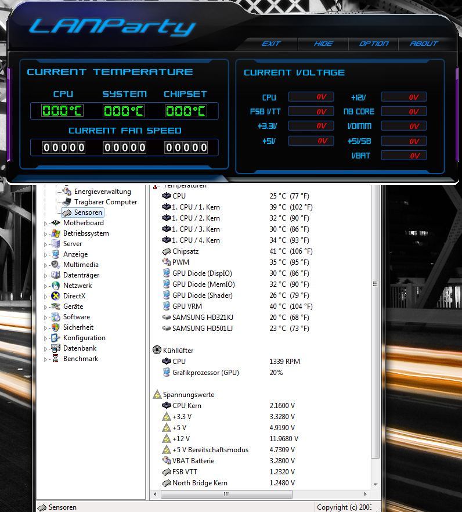Click the Sicherheit shield icon

[x=56, y=327]
